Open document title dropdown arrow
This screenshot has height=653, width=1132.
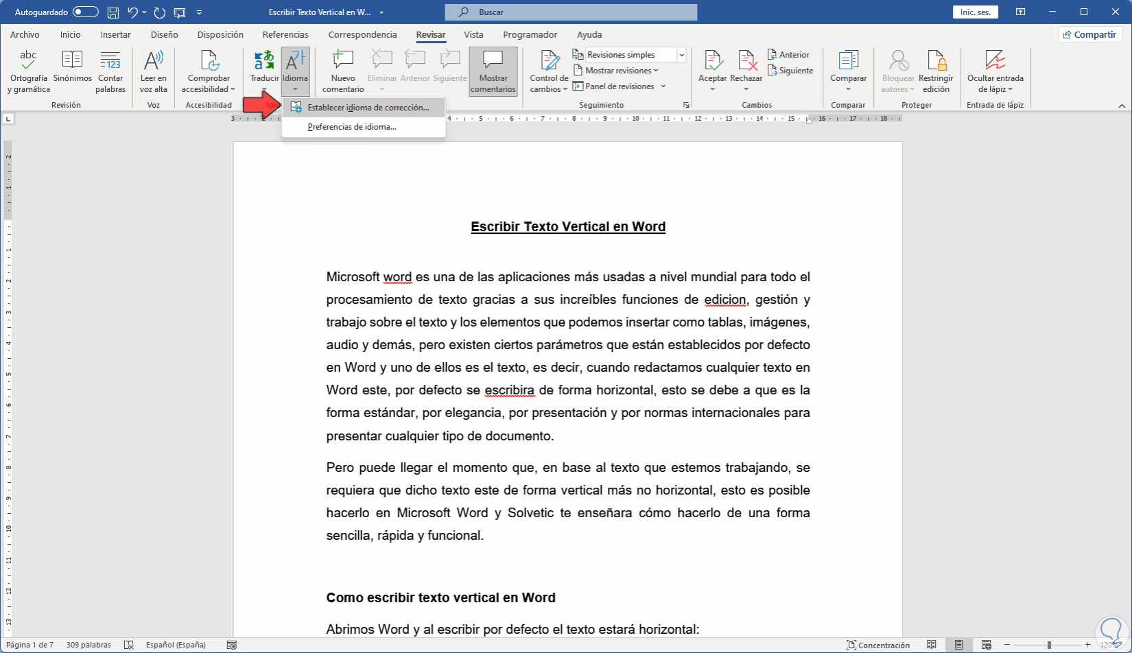coord(382,12)
